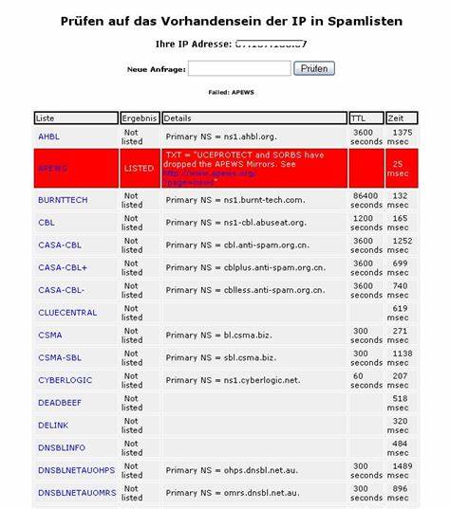This screenshot has width=450, height=509.
Task: Open the APEWS list link
Action: [52, 169]
